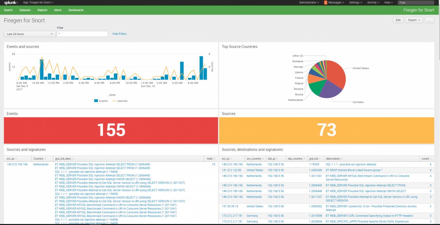Click the Hide Filters link
Screen dimensions: 440x225
click(x=119, y=34)
